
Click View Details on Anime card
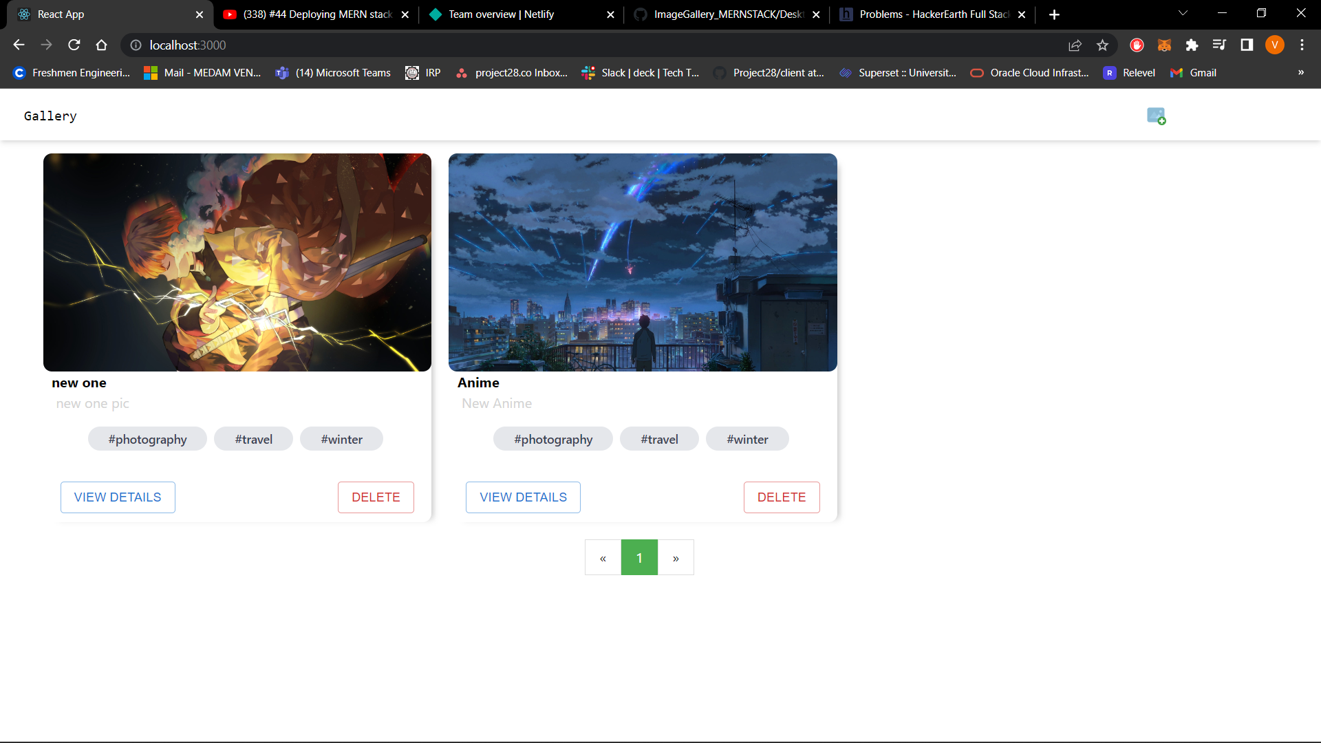pyautogui.click(x=523, y=497)
